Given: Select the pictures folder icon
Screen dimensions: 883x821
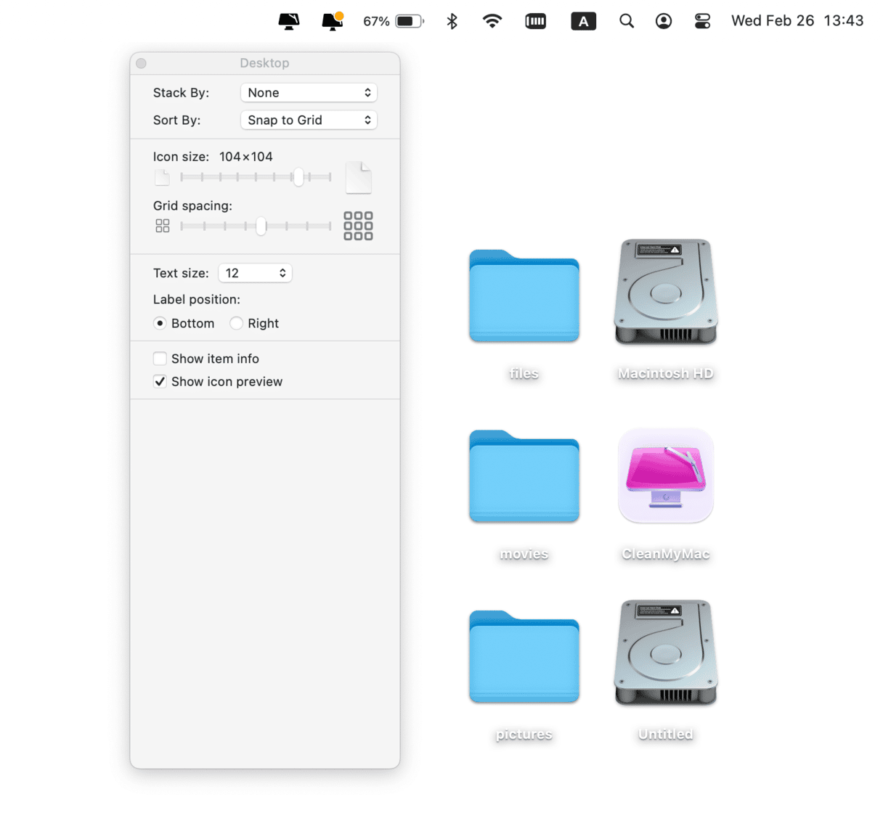Looking at the screenshot, I should point(524,657).
